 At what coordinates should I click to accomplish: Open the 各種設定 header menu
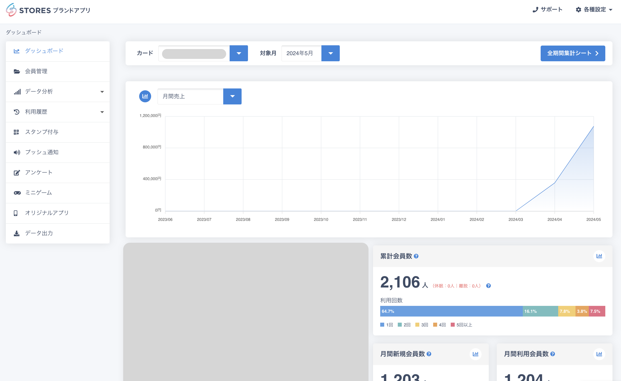click(x=594, y=10)
